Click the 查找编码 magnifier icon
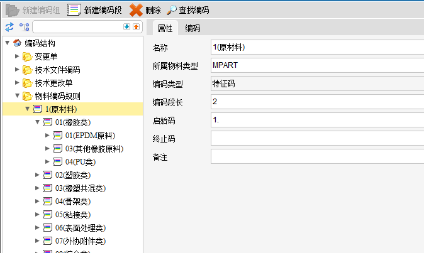The width and height of the screenshot is (424, 253). point(172,10)
